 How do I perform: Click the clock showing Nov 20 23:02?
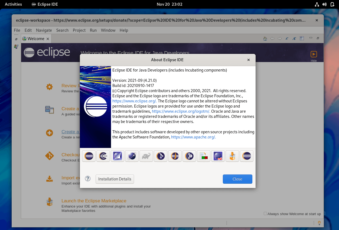169,4
